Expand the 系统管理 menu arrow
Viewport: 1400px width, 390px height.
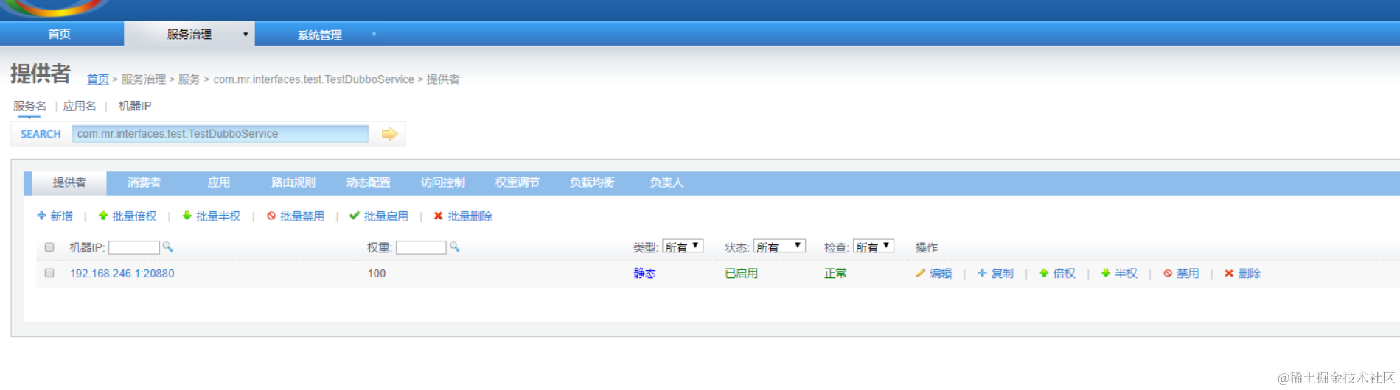pos(374,35)
